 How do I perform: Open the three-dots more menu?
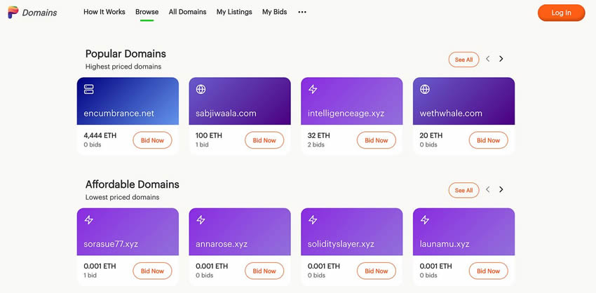click(x=302, y=12)
